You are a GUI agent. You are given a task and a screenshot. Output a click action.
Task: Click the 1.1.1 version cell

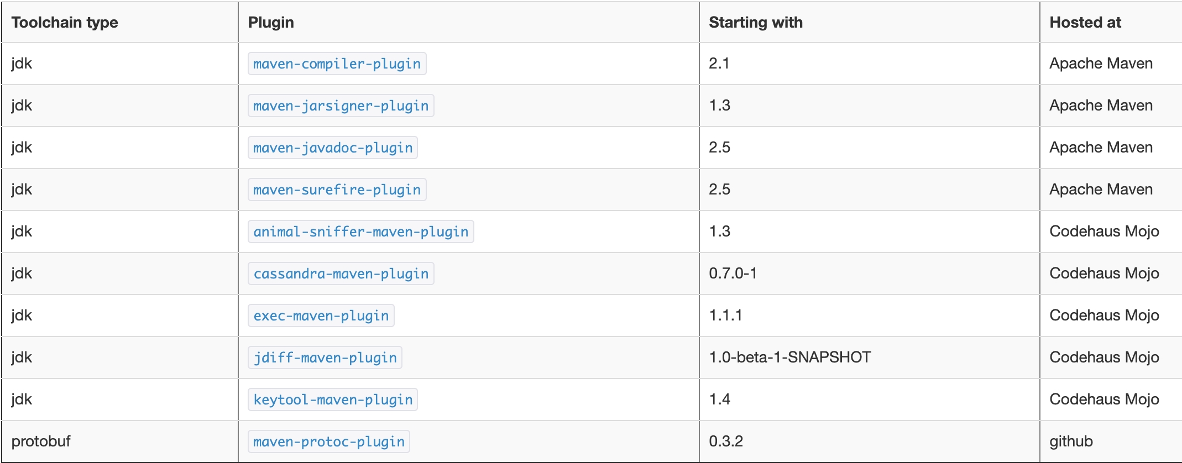[x=725, y=315]
